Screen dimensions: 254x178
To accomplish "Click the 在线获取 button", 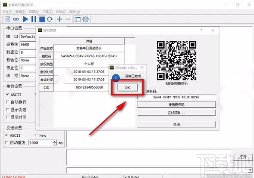I will point(176,113).
